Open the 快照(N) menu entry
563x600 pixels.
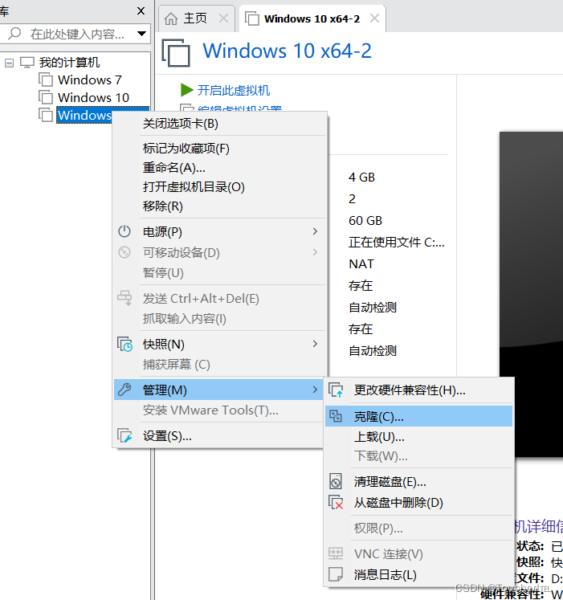[220, 344]
